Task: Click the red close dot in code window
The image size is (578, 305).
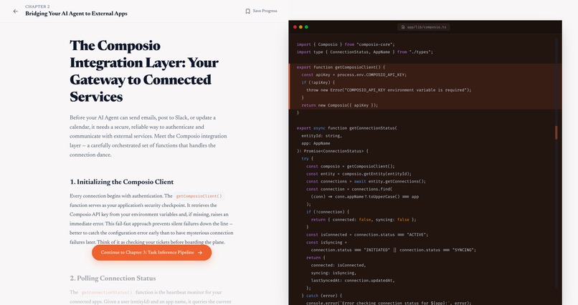Action: pyautogui.click(x=295, y=27)
